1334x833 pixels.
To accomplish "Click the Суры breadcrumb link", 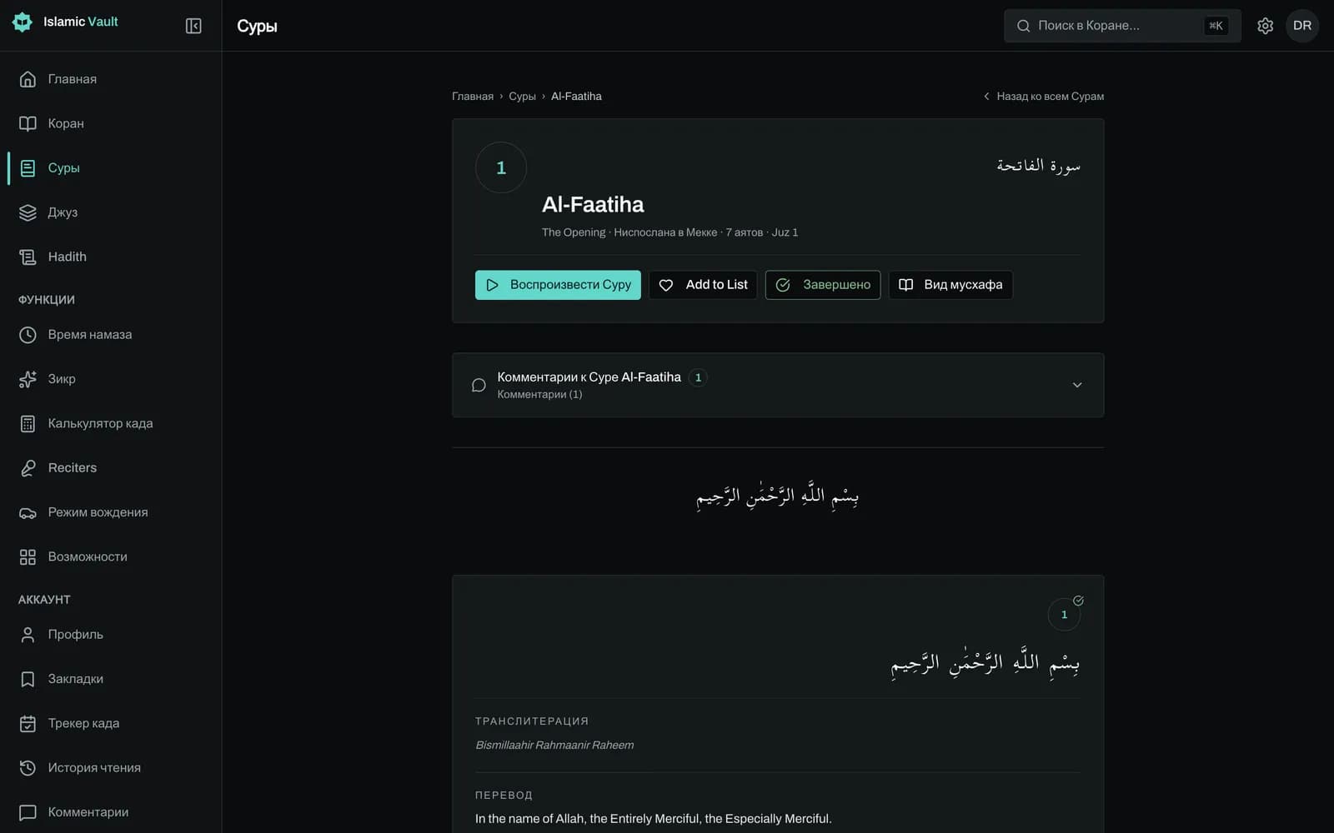I will (x=522, y=97).
